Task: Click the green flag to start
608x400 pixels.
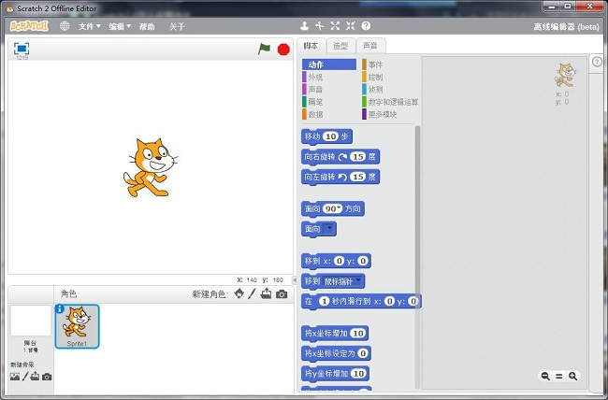Action: (x=264, y=49)
